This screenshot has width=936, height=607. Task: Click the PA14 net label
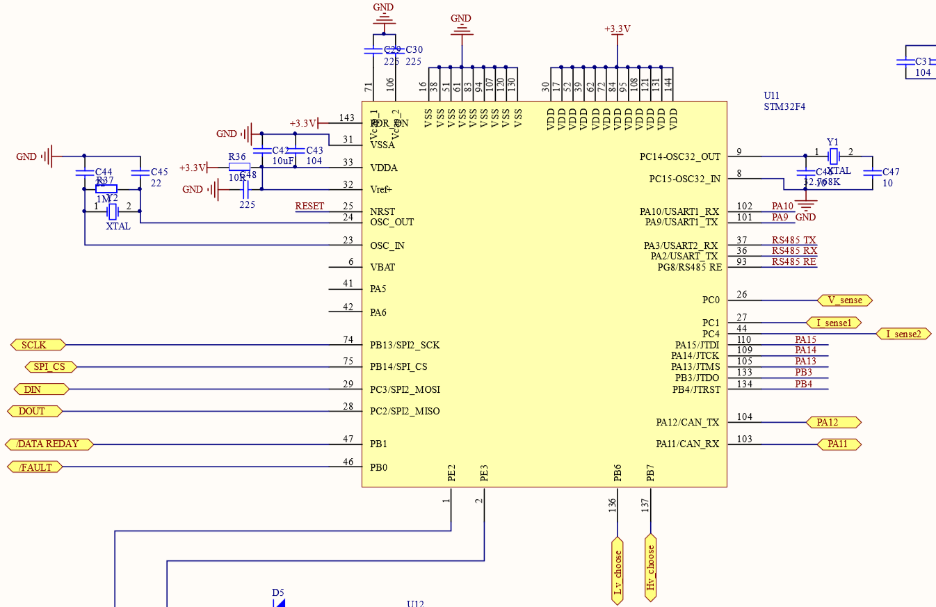pos(805,350)
